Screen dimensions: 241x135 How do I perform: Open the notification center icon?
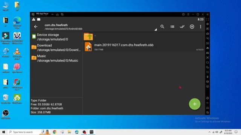point(236,132)
